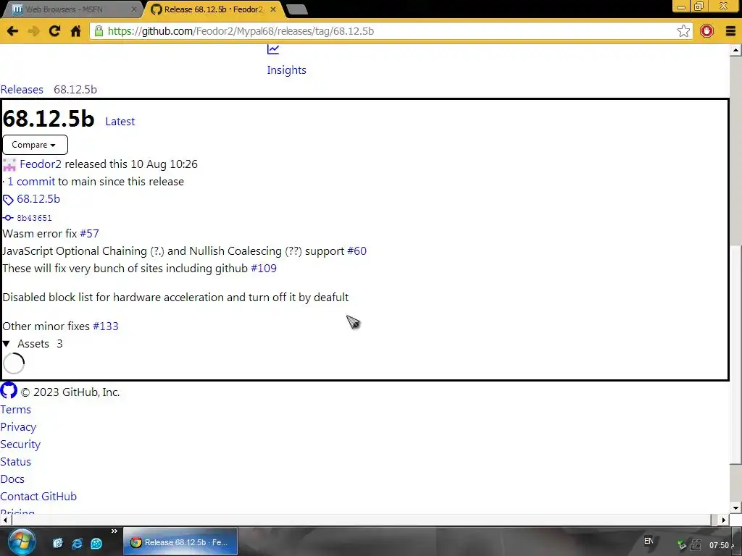
Task: Click the second system tray icon
Action: [x=696, y=545]
